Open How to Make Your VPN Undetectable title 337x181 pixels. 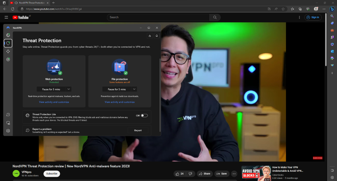[288, 169]
